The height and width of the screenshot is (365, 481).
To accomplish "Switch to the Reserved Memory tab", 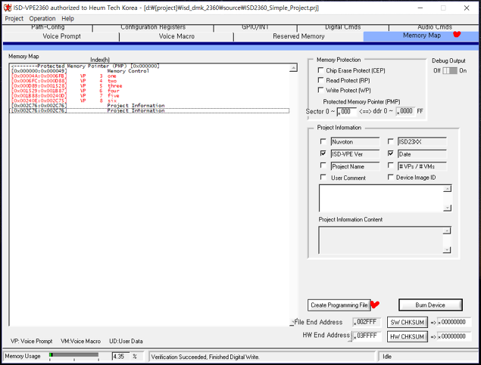I will (298, 36).
